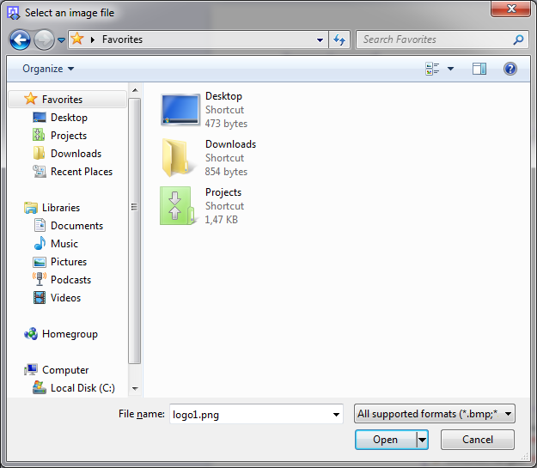Click the Music note icon in sidebar
This screenshot has height=468, width=537.
pyautogui.click(x=40, y=243)
